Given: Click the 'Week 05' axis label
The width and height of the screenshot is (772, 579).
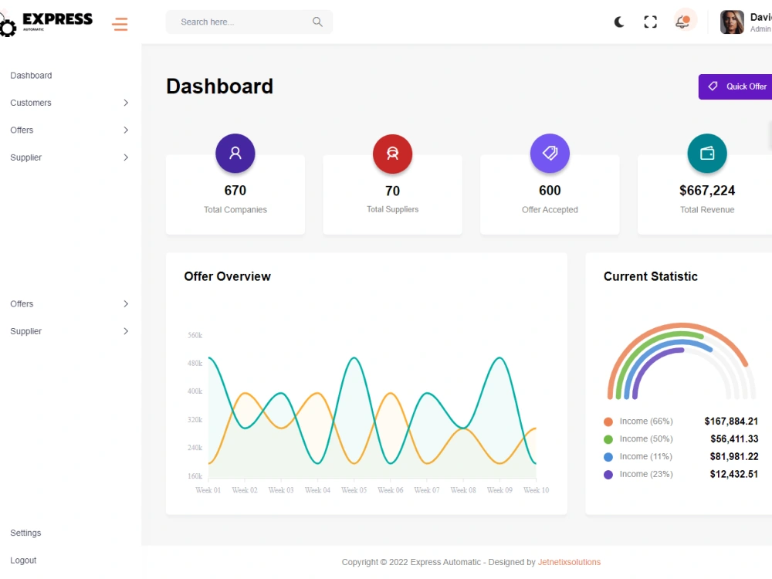Looking at the screenshot, I should (354, 490).
